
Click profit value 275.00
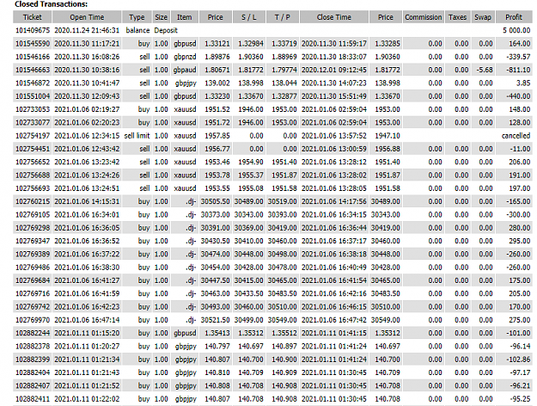click(x=520, y=320)
